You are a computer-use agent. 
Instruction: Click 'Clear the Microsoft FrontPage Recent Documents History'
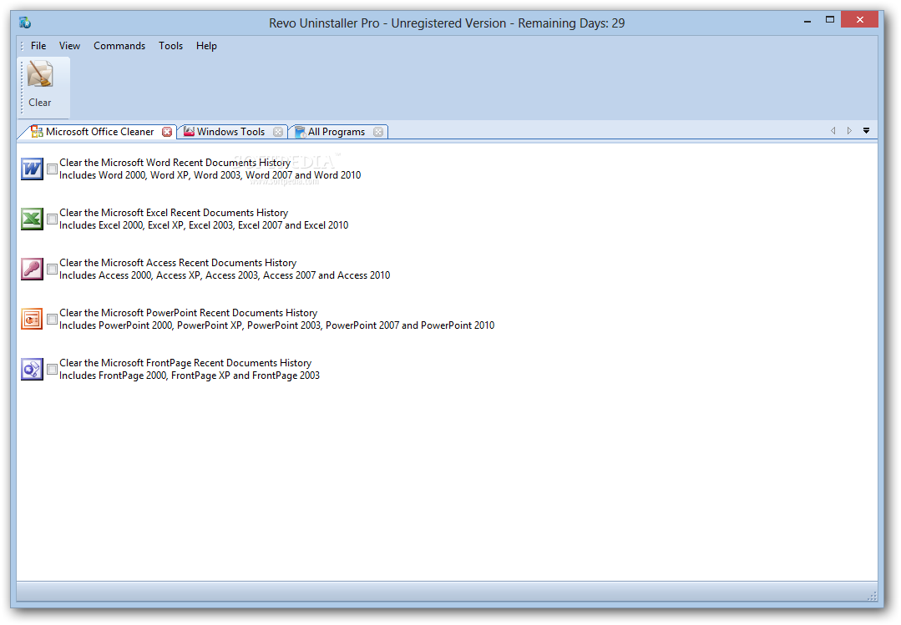(x=185, y=362)
